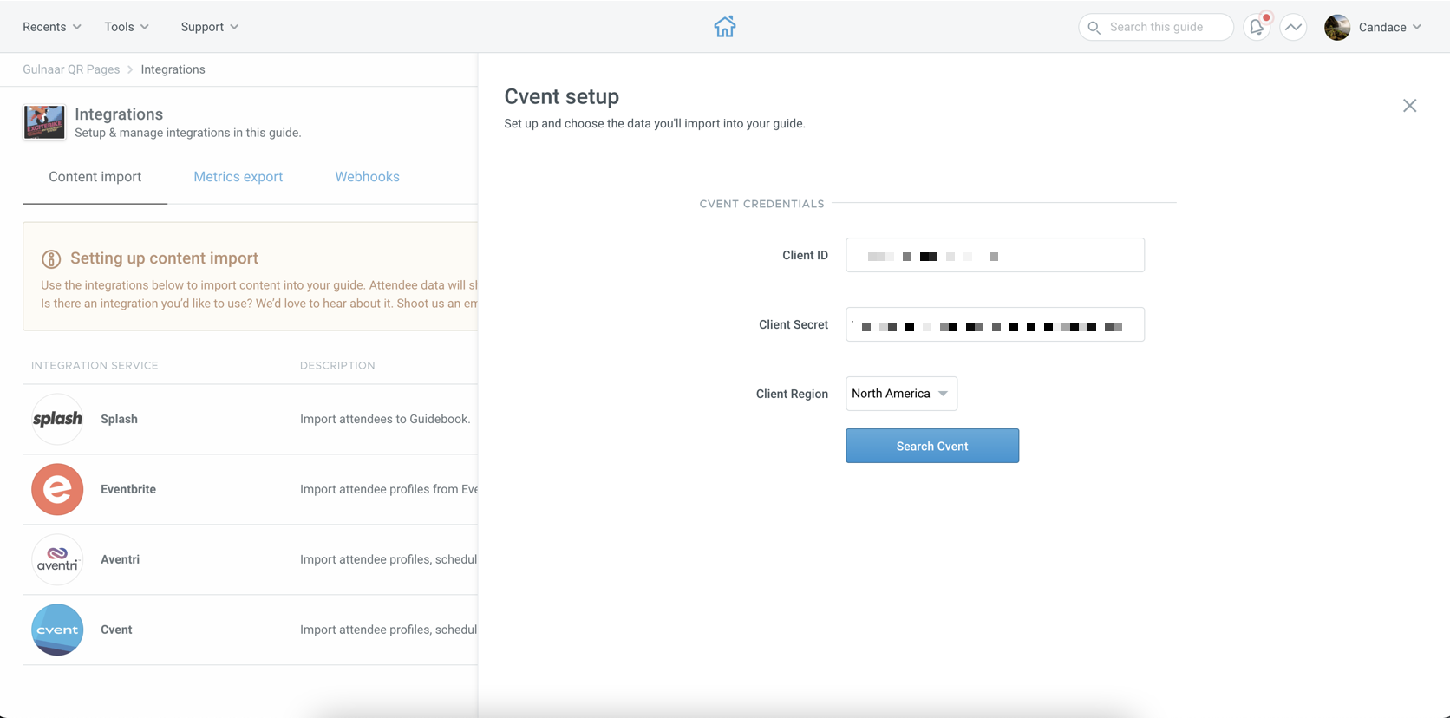
Task: Click the Splash logo icon
Action: tap(57, 419)
